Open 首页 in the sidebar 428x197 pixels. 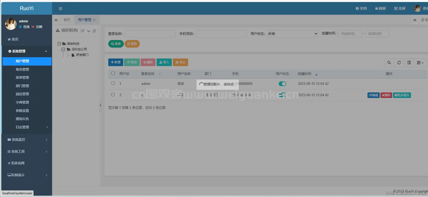point(27,39)
